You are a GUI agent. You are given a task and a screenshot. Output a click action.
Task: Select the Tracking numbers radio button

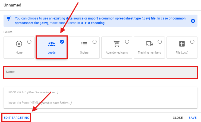point(160,42)
